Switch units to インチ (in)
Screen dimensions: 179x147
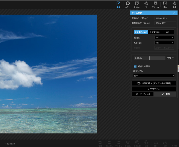(x=154, y=32)
